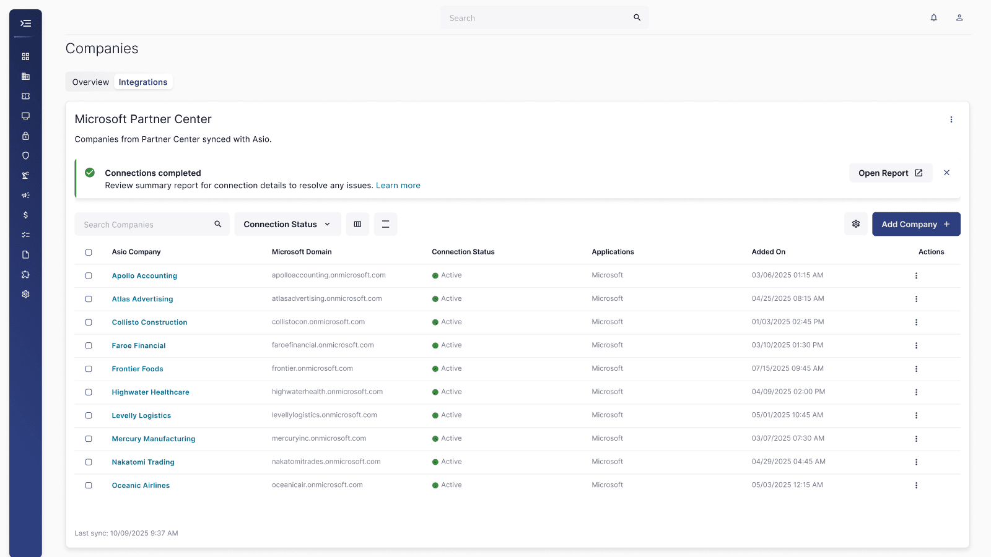The width and height of the screenshot is (991, 557).
Task: Check the Collisto Construction row checkbox
Action: coord(89,322)
